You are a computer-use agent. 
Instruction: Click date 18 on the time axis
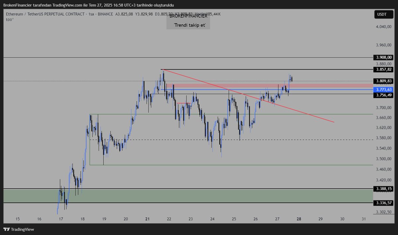tap(83, 219)
